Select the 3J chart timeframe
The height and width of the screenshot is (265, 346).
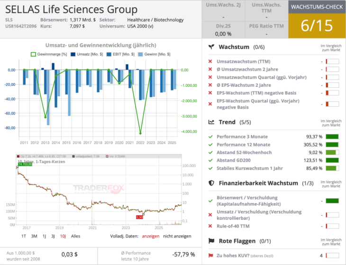pos(53,236)
